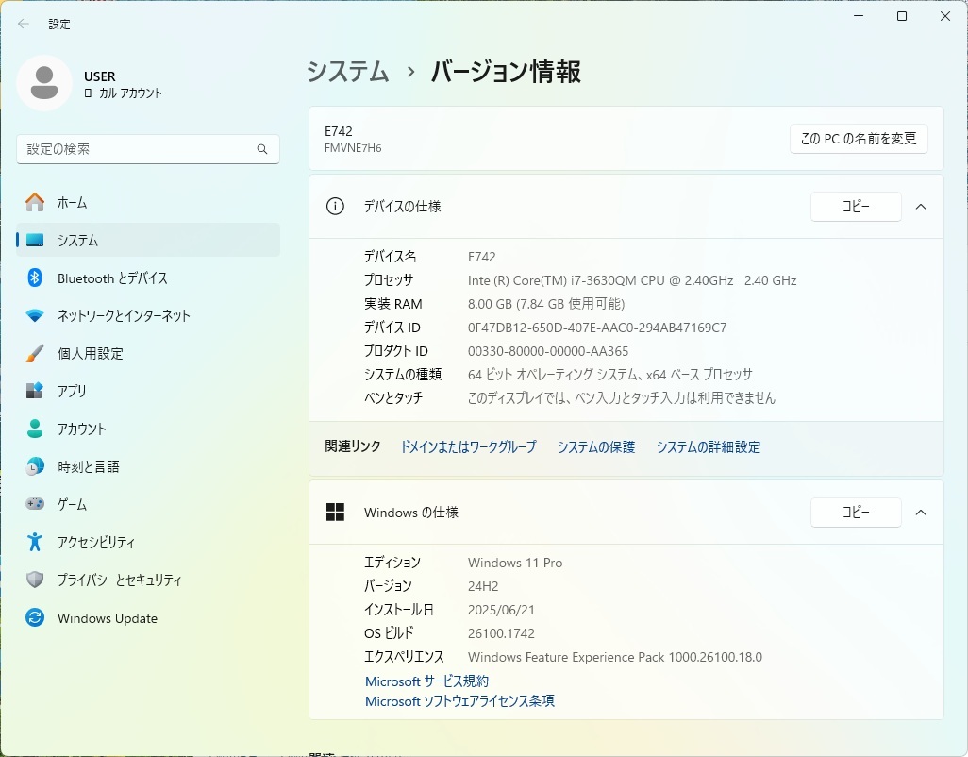This screenshot has width=968, height=757.
Task: Click the アカウント person icon
Action: [35, 429]
